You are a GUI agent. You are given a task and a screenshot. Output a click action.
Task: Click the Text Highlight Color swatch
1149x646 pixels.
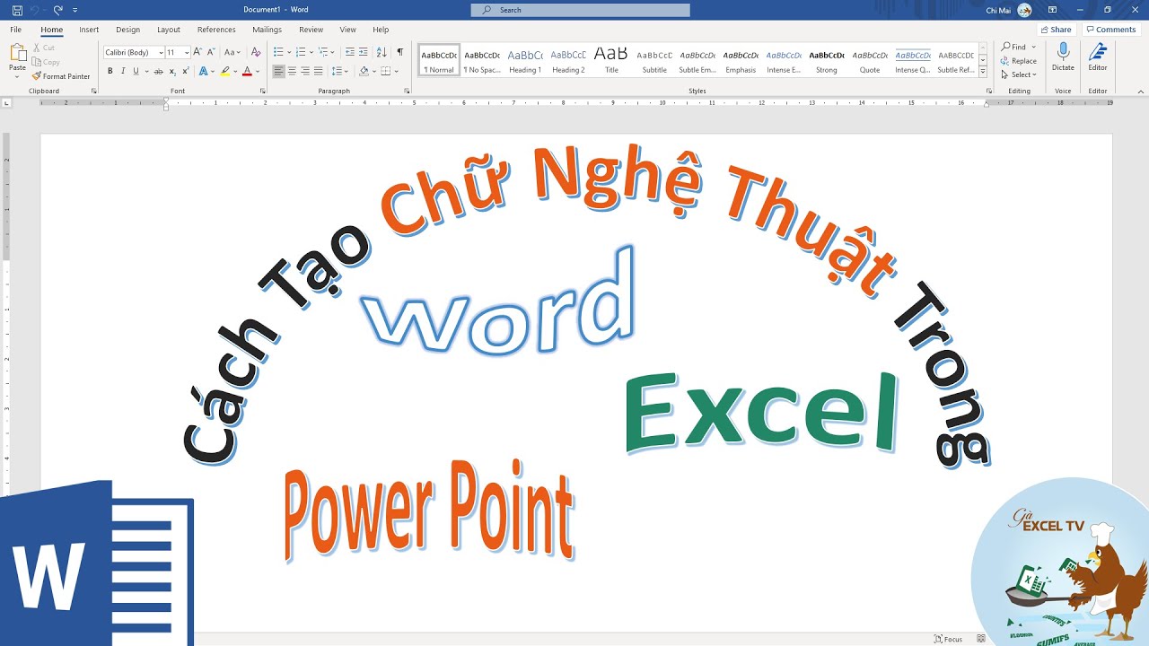pos(225,71)
